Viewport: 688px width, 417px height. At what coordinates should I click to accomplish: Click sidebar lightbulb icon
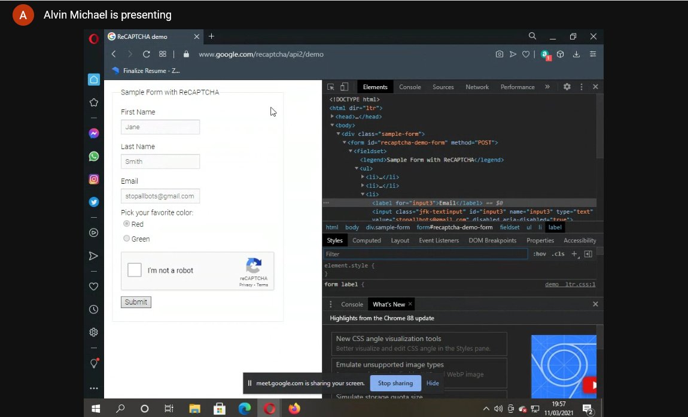coord(94,363)
